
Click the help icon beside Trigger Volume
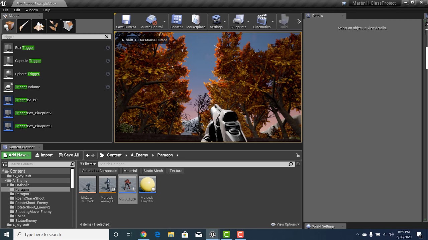tap(108, 87)
